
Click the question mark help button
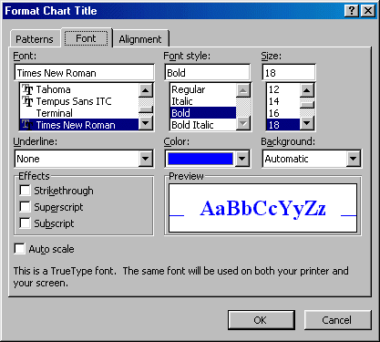point(352,11)
